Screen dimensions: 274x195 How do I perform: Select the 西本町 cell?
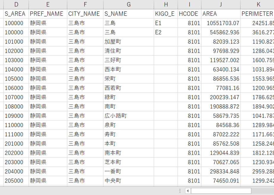point(129,69)
